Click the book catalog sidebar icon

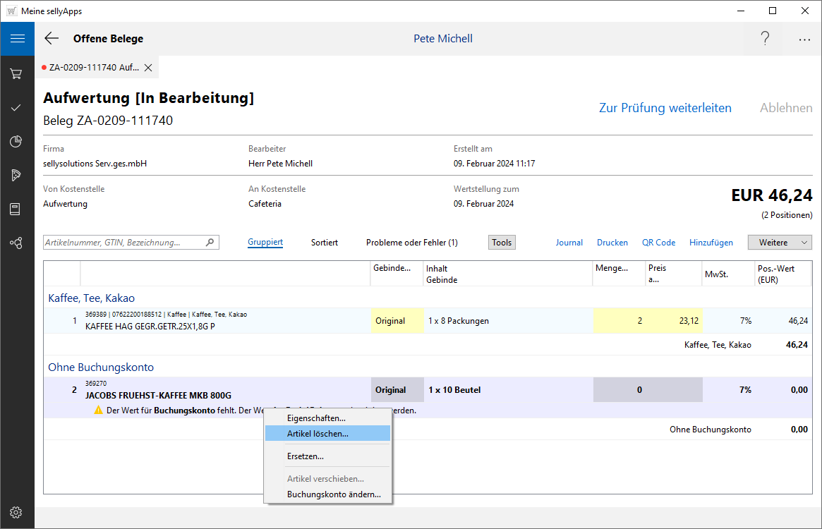point(16,209)
